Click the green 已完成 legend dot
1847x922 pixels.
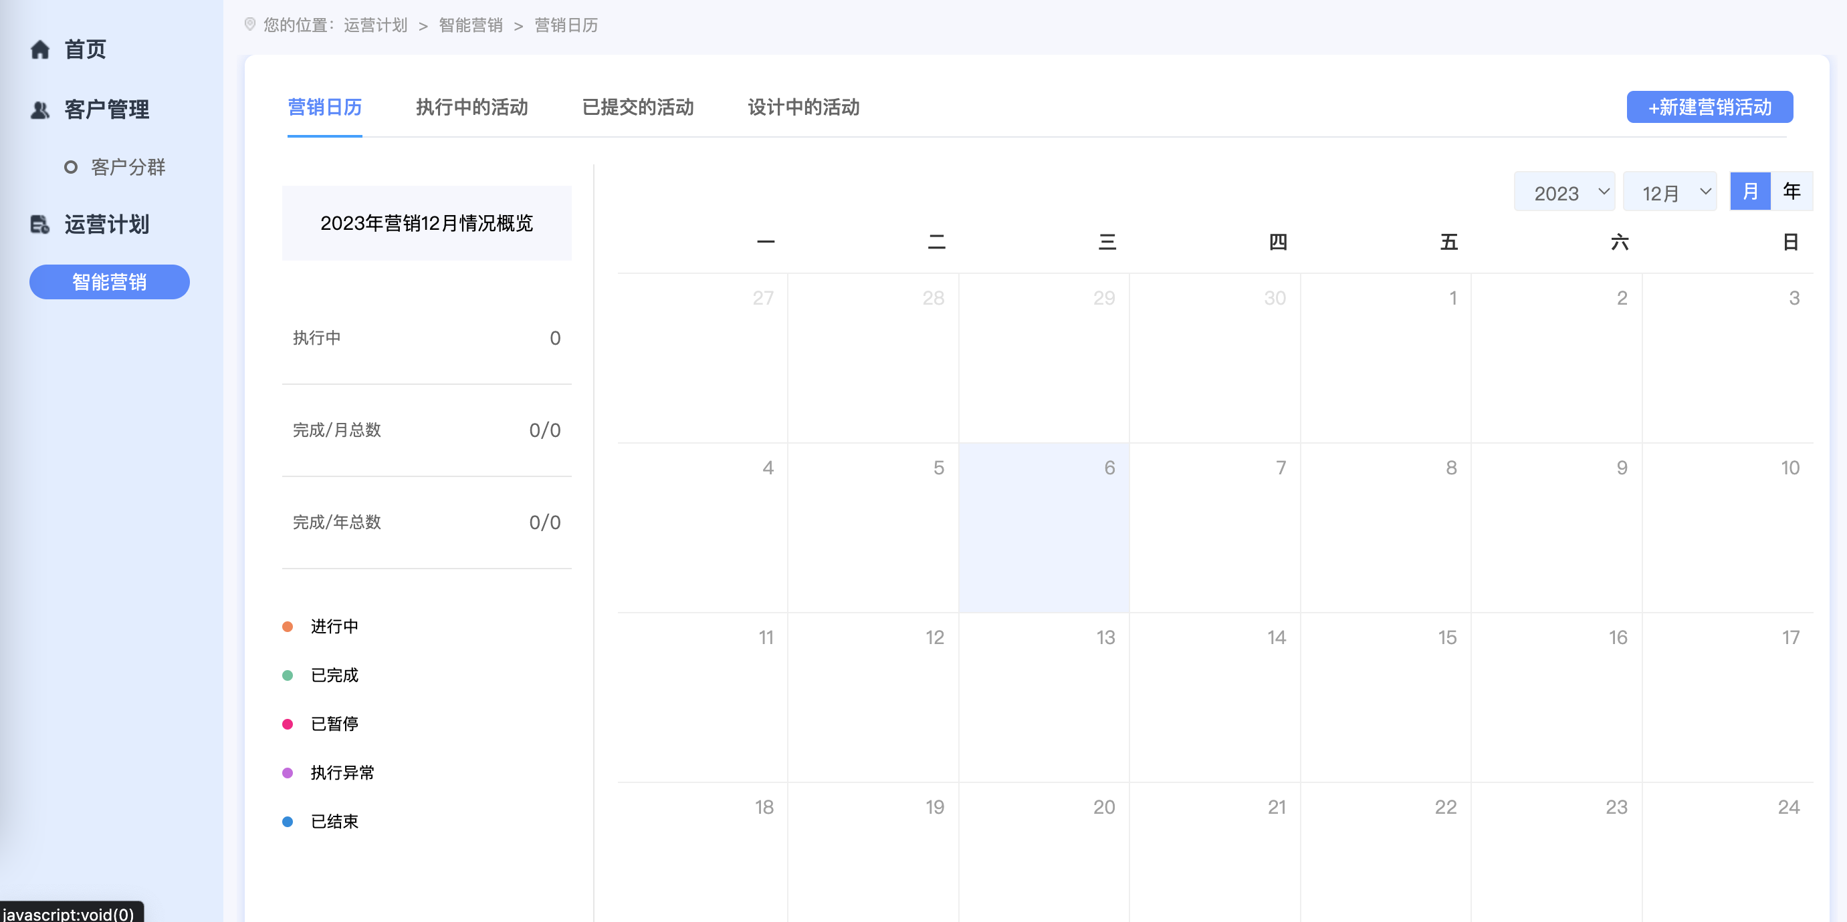point(288,675)
